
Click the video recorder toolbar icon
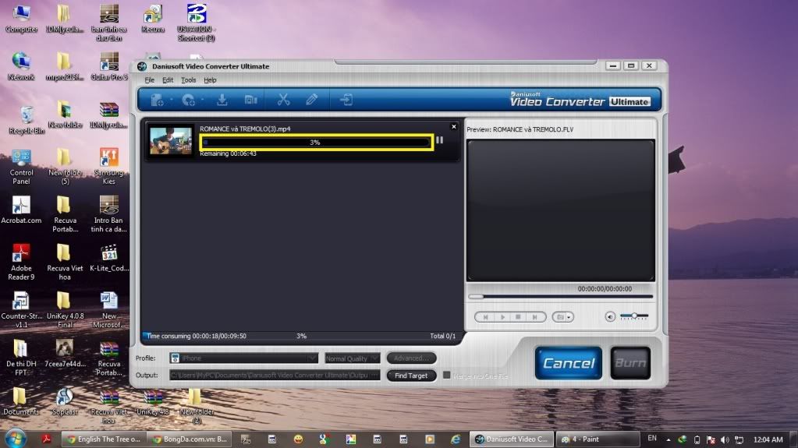[x=250, y=101]
